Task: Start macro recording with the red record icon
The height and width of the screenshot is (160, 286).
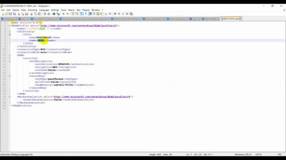Action: [x=115, y=14]
